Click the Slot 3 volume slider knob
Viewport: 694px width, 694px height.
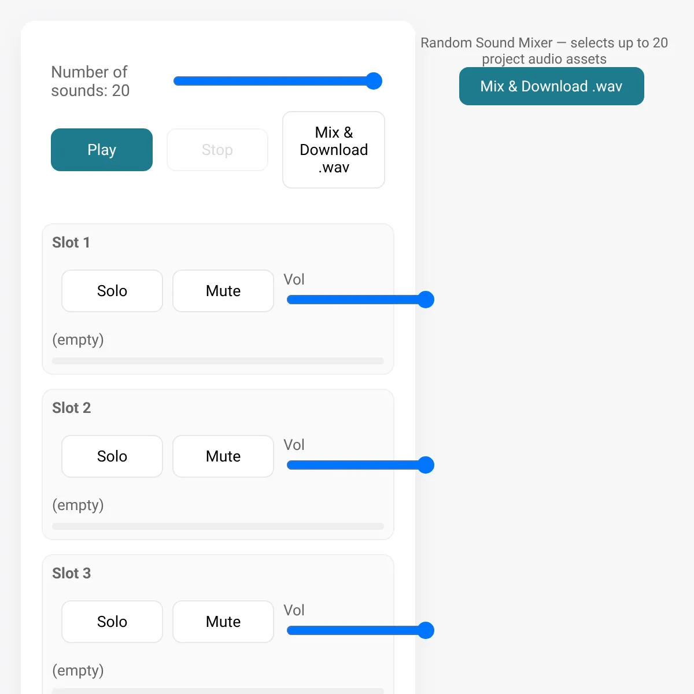(x=426, y=630)
